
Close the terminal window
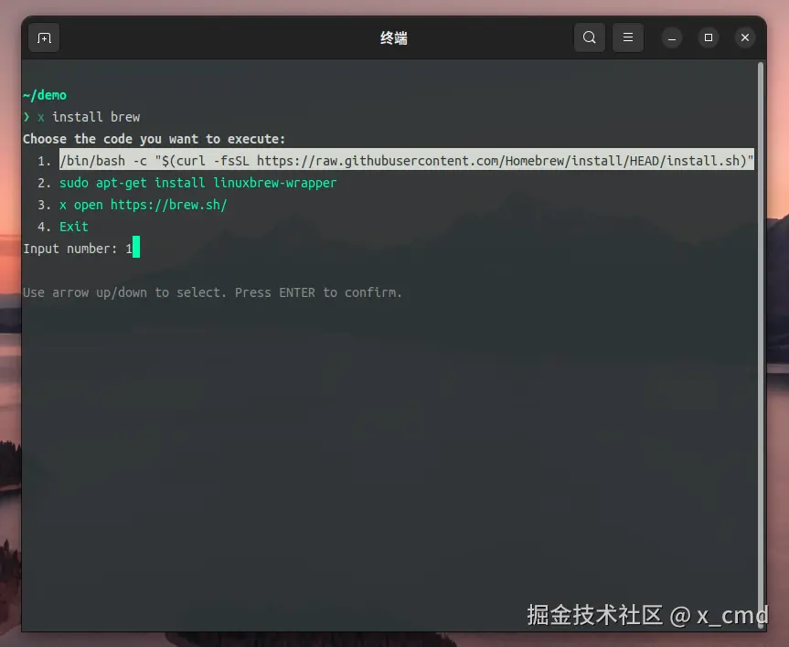745,37
